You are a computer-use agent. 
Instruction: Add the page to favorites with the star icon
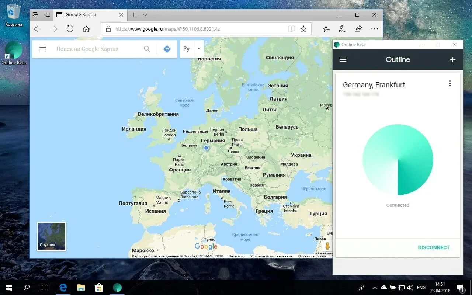303,29
